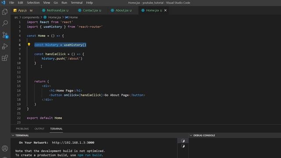Switch to the NotFound.jsx tab

coord(56,11)
